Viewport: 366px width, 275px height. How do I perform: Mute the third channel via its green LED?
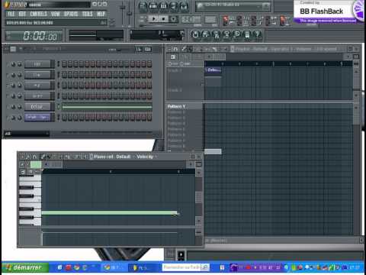coord(8,86)
